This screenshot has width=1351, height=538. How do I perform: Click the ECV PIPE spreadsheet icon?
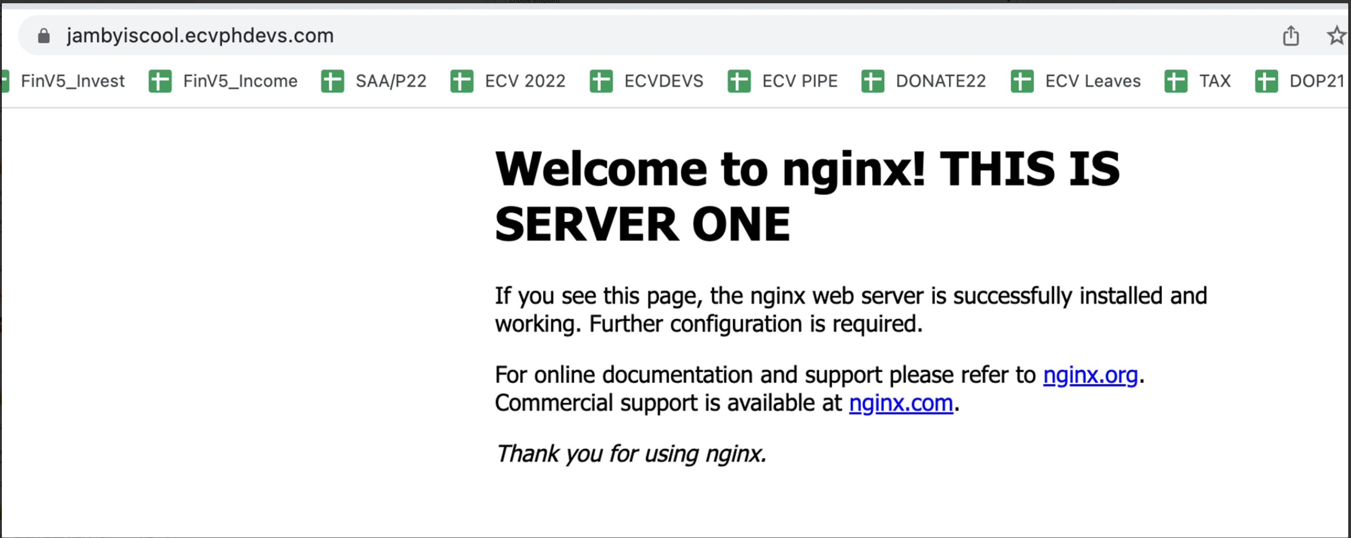pyautogui.click(x=739, y=81)
